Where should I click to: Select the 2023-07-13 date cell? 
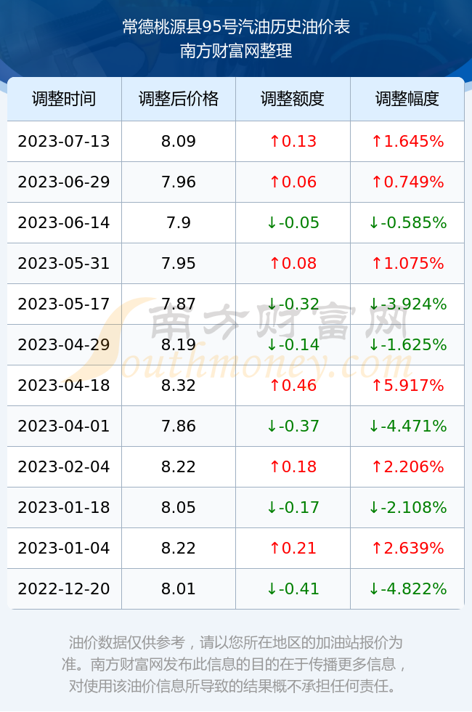(x=64, y=141)
